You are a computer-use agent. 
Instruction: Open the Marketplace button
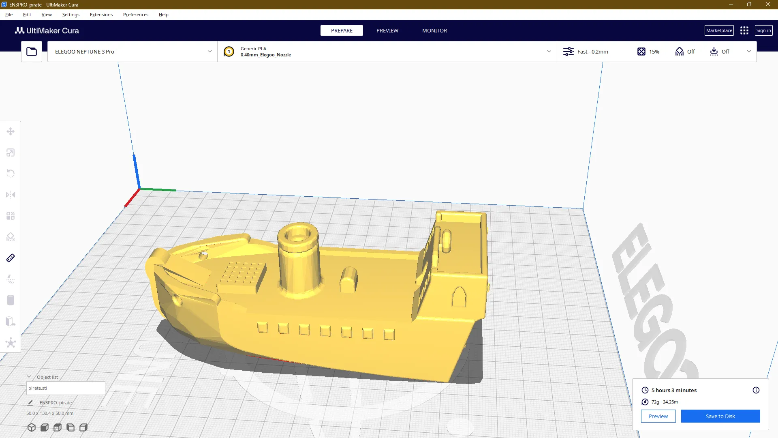pos(719,30)
